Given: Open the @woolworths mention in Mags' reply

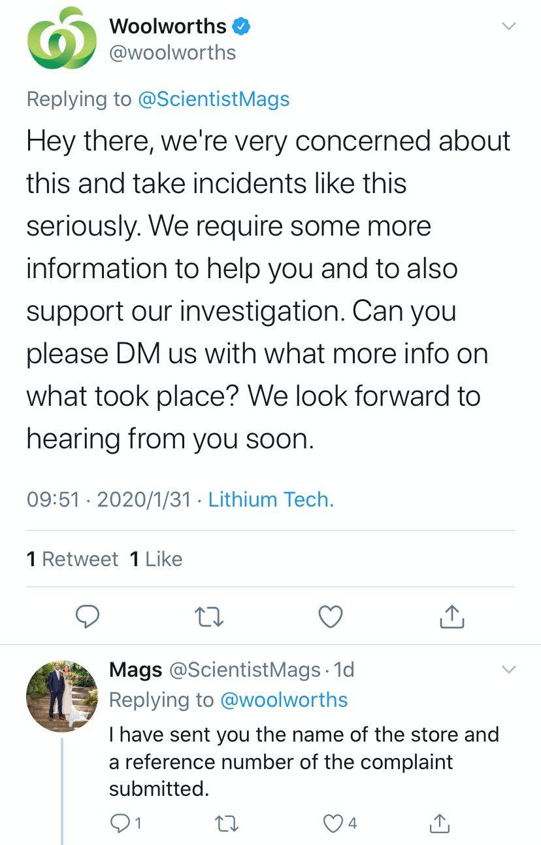Looking at the screenshot, I should (284, 700).
